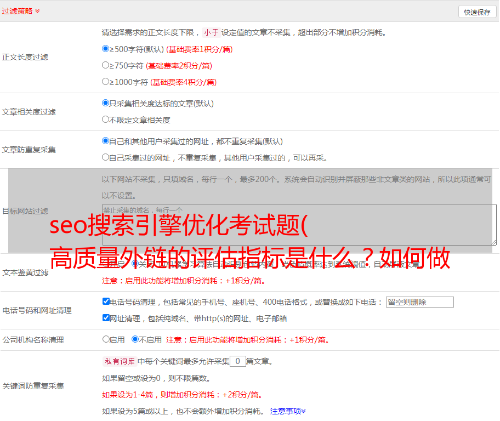Image resolution: width=500 pixels, height=421 pixels.
Task: Select 不启用 for 公司机构名称清理
Action: click(x=135, y=339)
